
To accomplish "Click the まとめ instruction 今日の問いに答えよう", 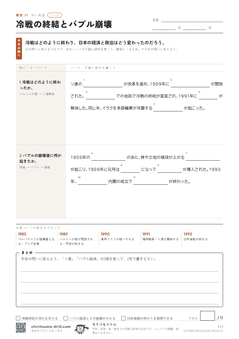I will coord(88,259).
